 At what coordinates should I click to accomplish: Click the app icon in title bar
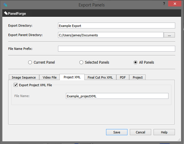[5, 5]
